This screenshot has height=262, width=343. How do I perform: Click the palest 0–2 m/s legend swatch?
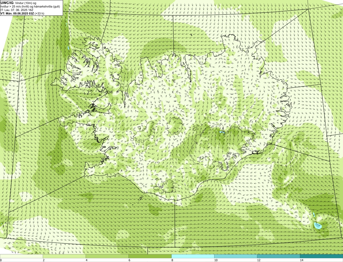click(21, 256)
